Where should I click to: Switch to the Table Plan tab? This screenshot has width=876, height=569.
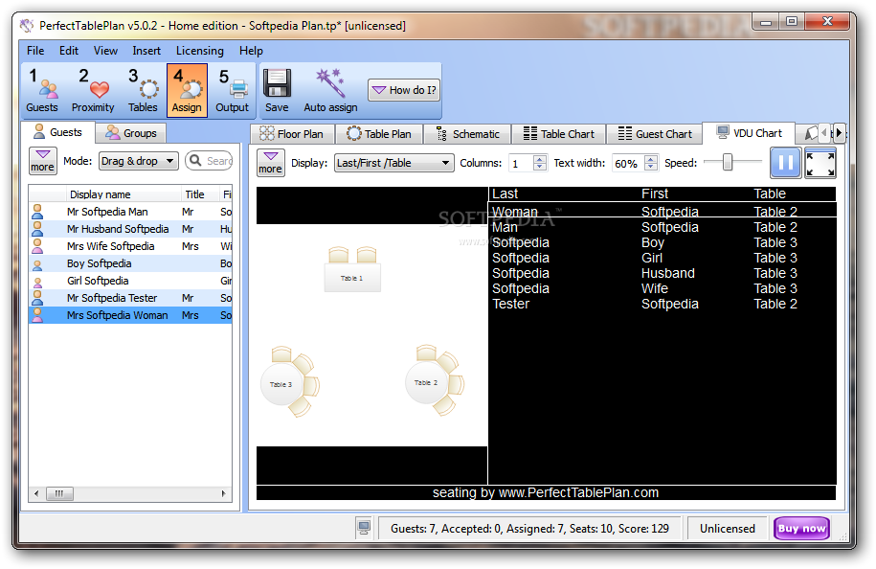coord(379,134)
